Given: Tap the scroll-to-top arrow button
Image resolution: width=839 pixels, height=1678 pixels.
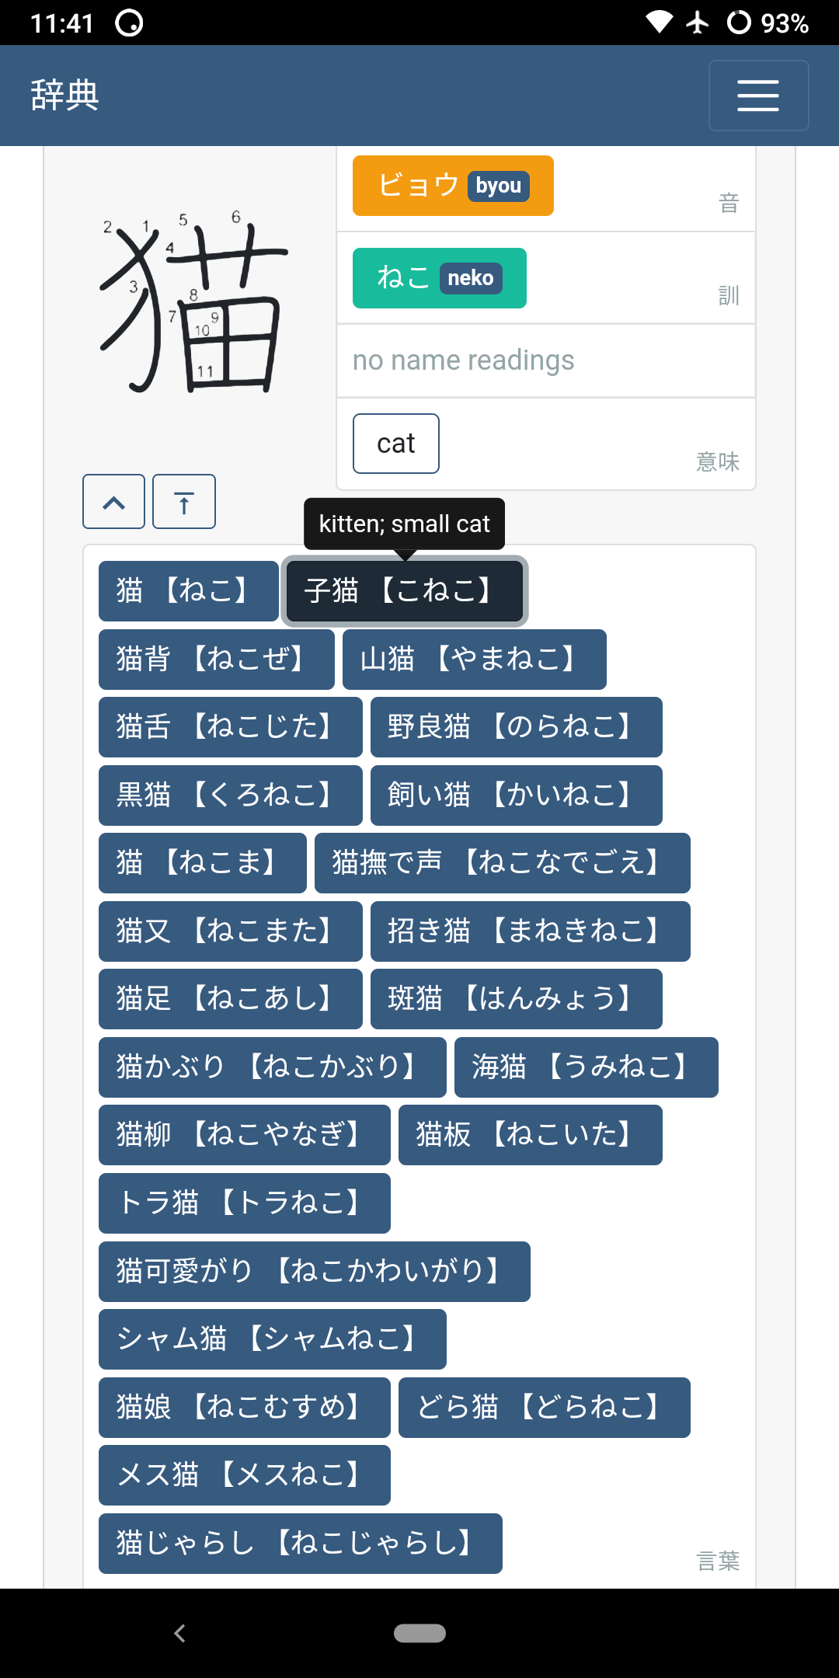Looking at the screenshot, I should pos(184,502).
